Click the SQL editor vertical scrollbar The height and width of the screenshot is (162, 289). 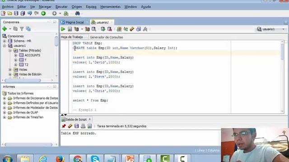pos(282,52)
